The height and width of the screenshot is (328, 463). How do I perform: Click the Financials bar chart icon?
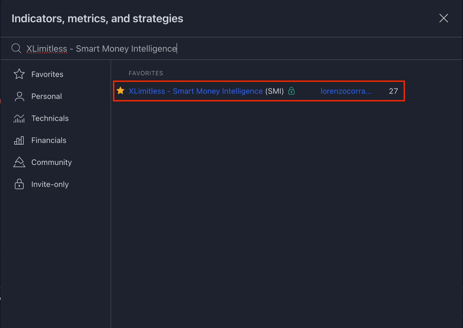pyautogui.click(x=19, y=140)
